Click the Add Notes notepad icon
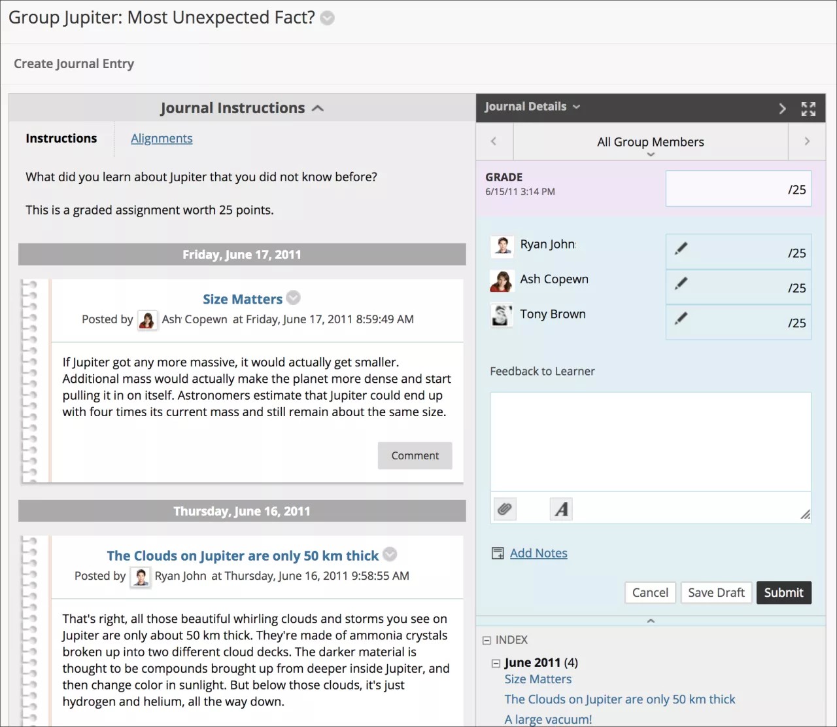837x727 pixels. (x=498, y=552)
